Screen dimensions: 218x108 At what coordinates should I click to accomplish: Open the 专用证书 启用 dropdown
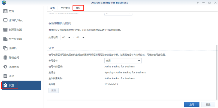point(123,61)
